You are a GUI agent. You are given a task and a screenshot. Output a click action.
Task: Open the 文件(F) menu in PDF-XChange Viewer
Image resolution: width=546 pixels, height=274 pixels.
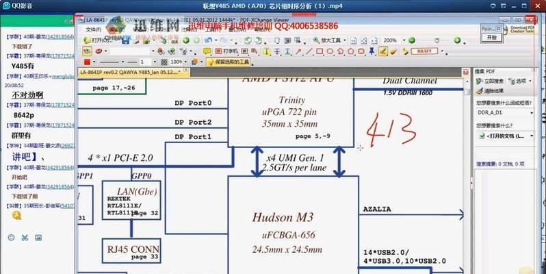(93, 29)
